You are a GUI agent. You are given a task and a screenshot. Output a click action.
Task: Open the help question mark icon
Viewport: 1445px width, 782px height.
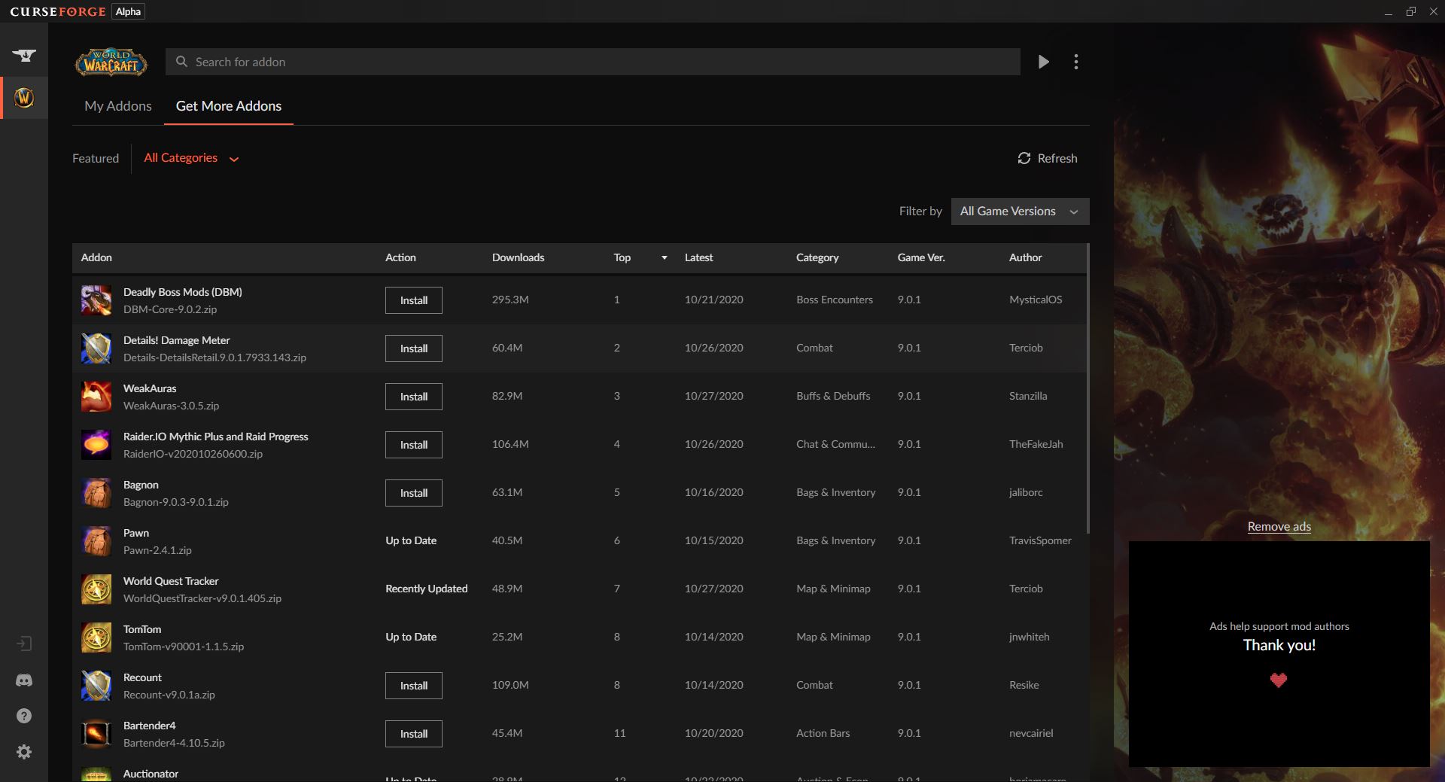(x=24, y=716)
